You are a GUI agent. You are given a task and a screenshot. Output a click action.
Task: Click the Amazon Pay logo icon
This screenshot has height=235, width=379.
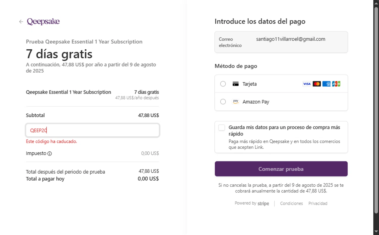coord(235,102)
